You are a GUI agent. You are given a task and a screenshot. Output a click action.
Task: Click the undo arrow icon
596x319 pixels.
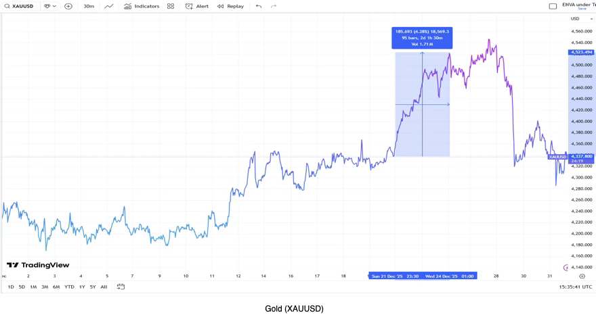(x=259, y=6)
